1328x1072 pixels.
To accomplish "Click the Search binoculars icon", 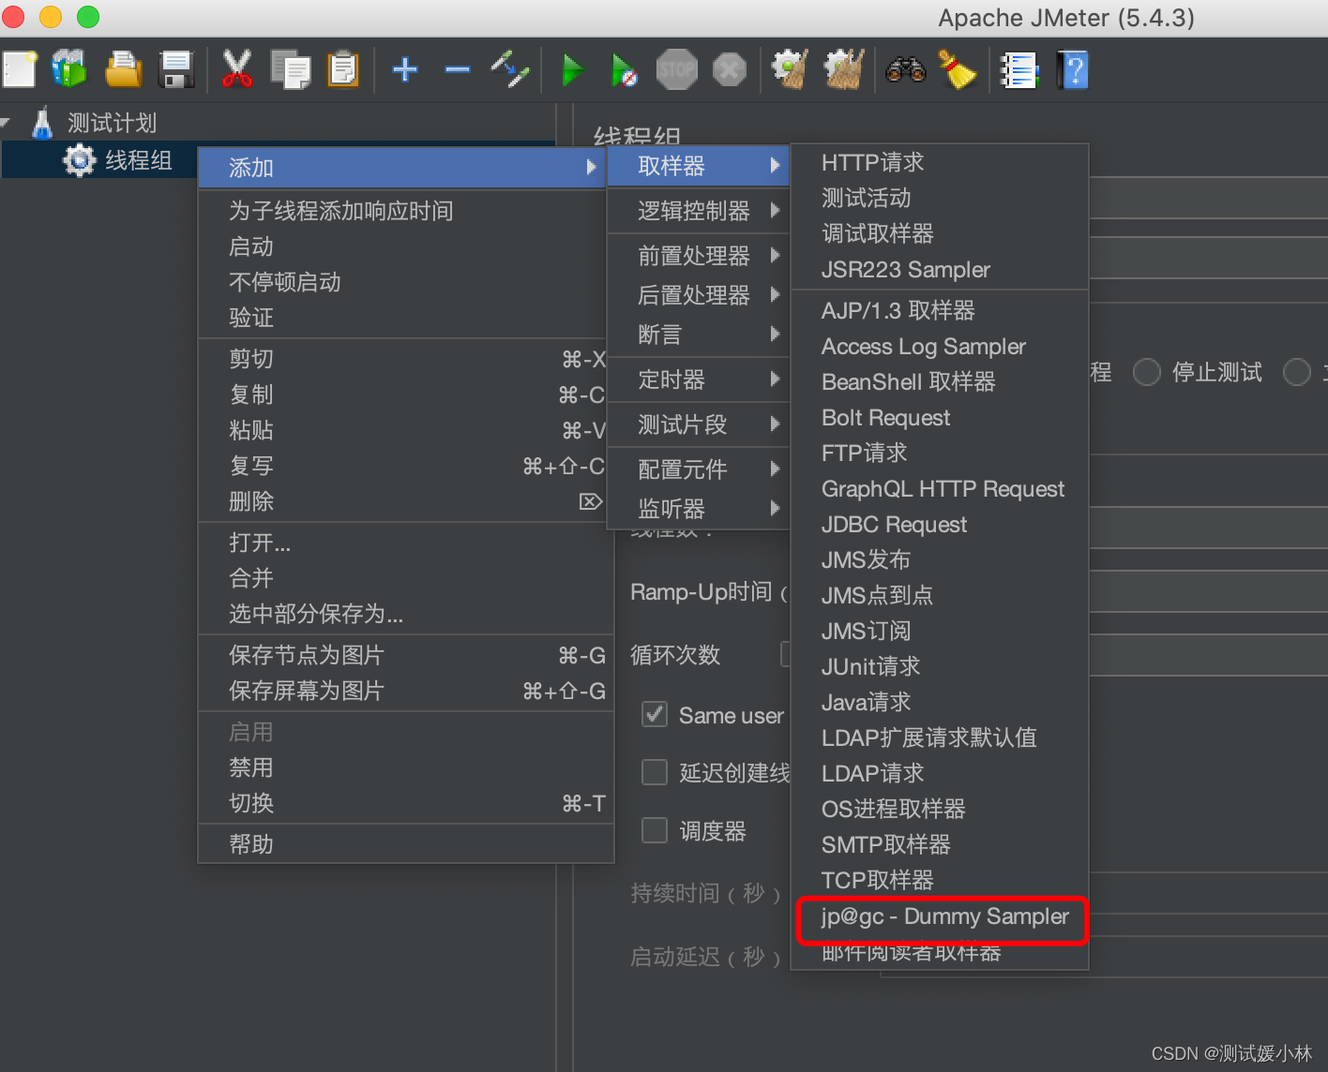I will coord(906,70).
